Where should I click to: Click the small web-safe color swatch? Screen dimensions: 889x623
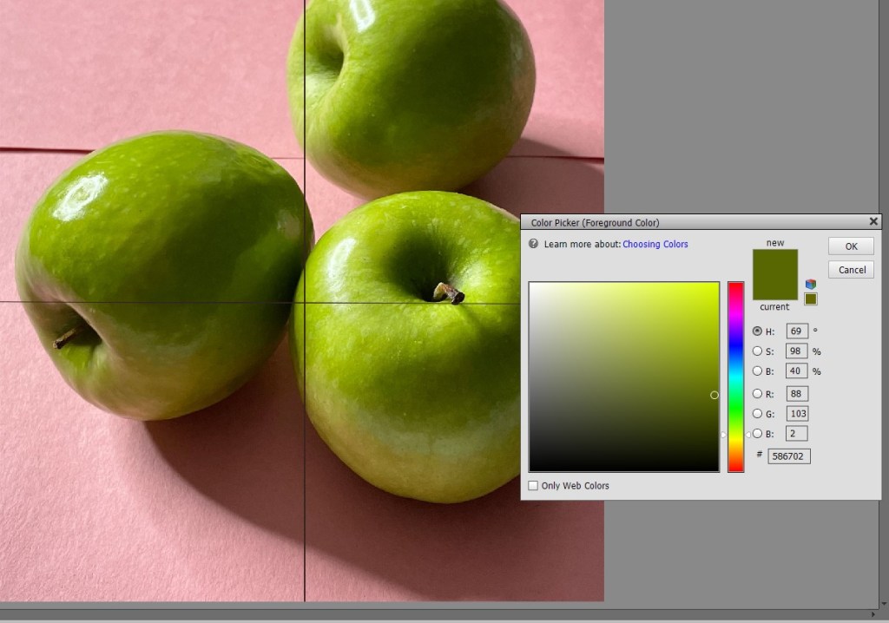(x=811, y=299)
